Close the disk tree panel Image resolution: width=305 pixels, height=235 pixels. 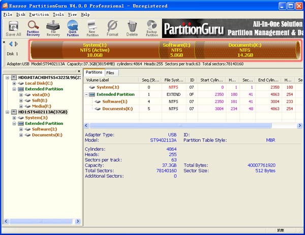[79, 71]
